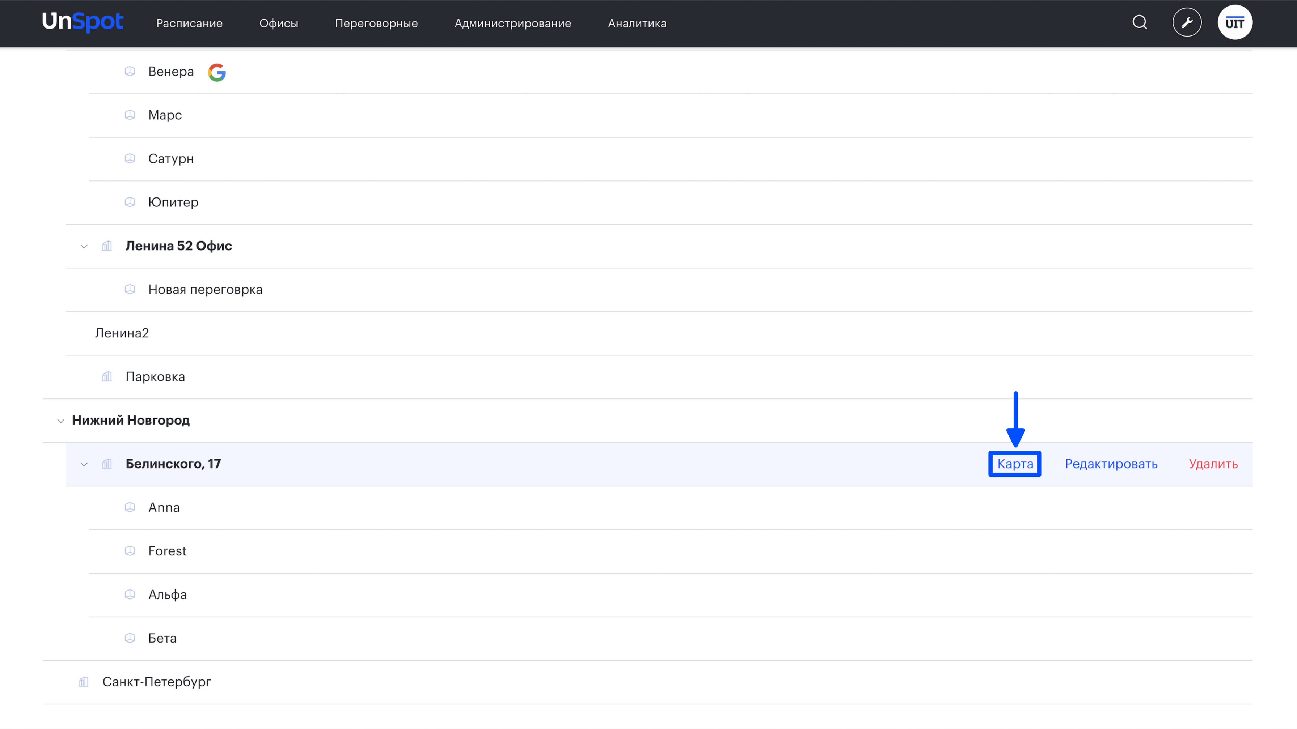Select the Парковка row

[659, 377]
